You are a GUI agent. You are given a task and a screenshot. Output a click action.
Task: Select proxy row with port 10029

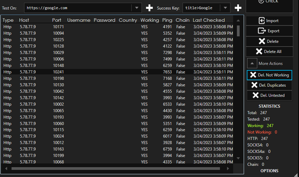click(x=117, y=53)
